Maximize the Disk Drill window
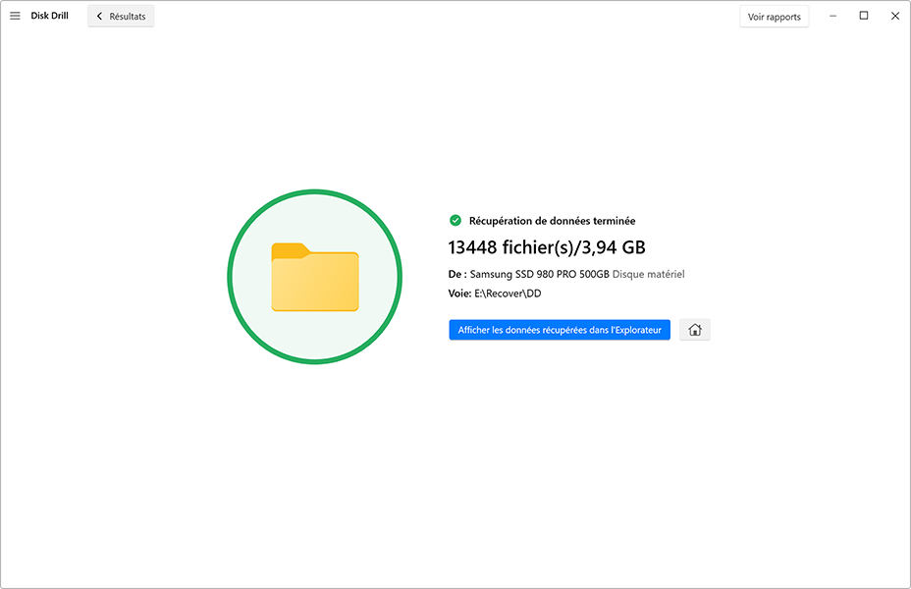Viewport: 911px width, 589px height. click(864, 16)
